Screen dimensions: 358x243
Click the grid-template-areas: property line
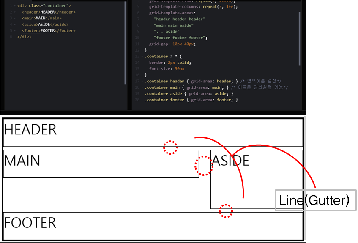pyautogui.click(x=172, y=13)
